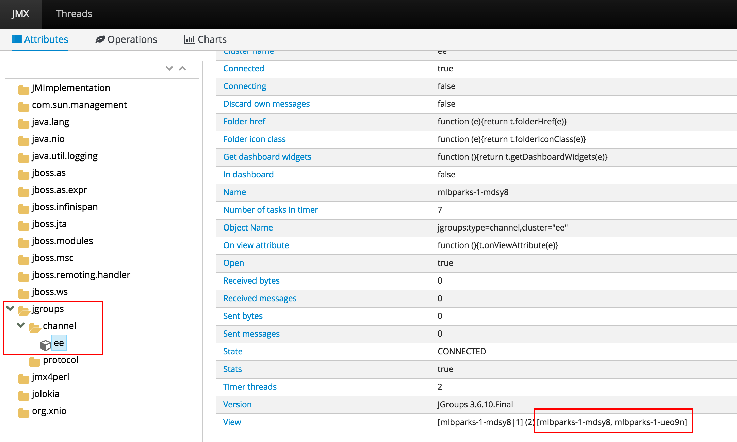
Task: Open Charts via the bar chart icon
Action: (189, 39)
